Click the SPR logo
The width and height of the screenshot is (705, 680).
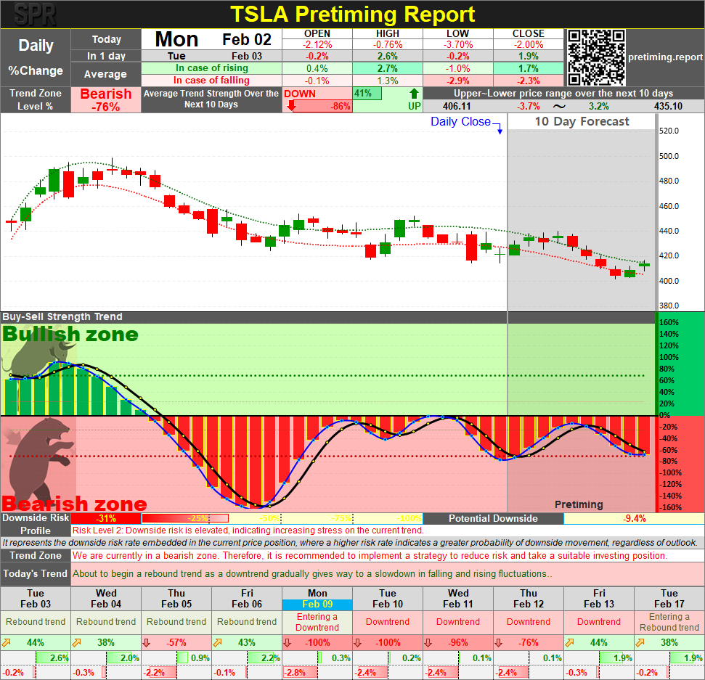tap(35, 15)
